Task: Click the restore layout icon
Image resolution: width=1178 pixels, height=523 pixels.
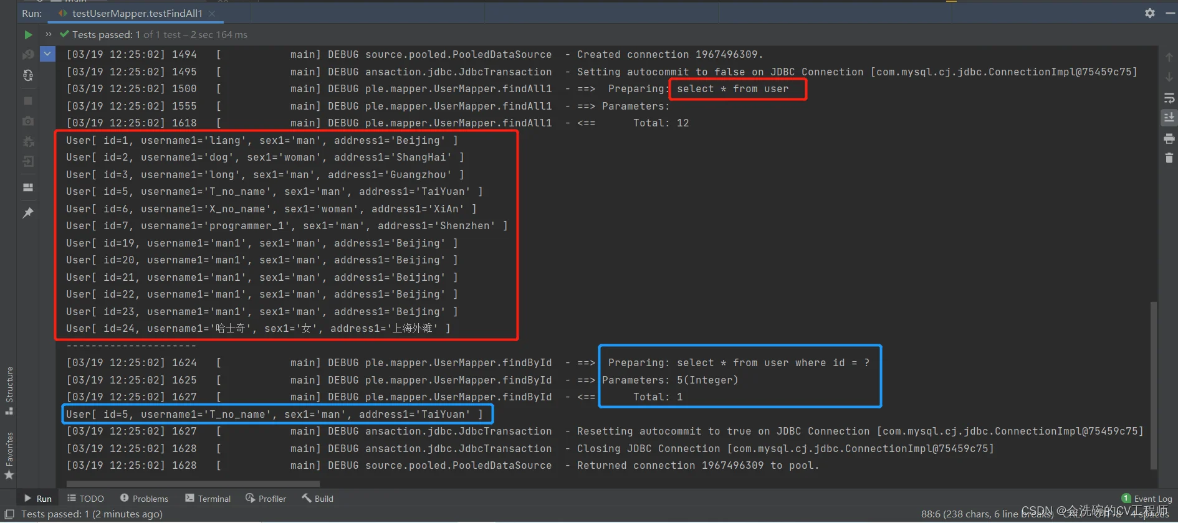Action: point(28,187)
